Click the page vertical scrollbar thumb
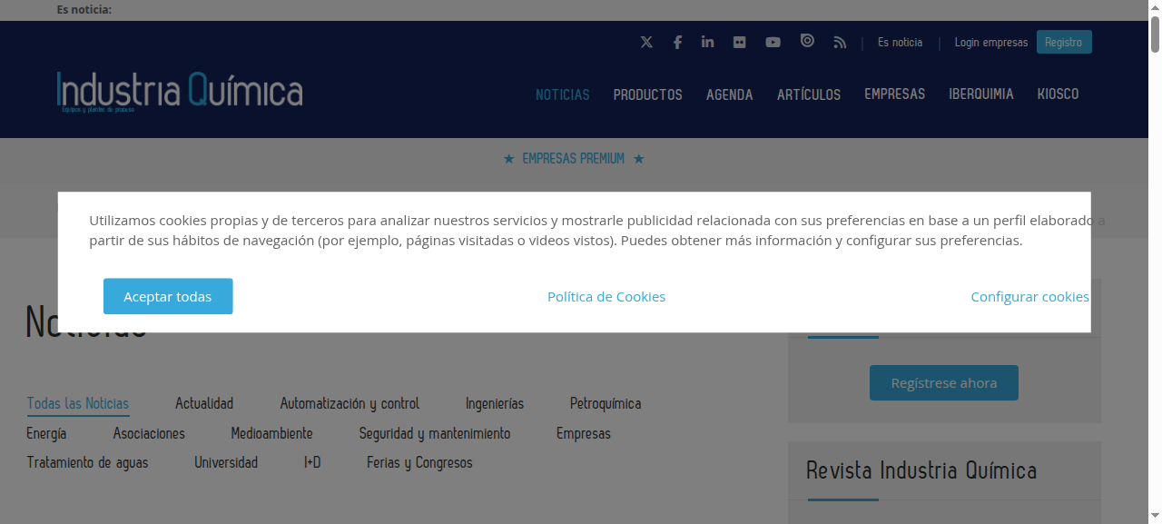 [x=1155, y=35]
